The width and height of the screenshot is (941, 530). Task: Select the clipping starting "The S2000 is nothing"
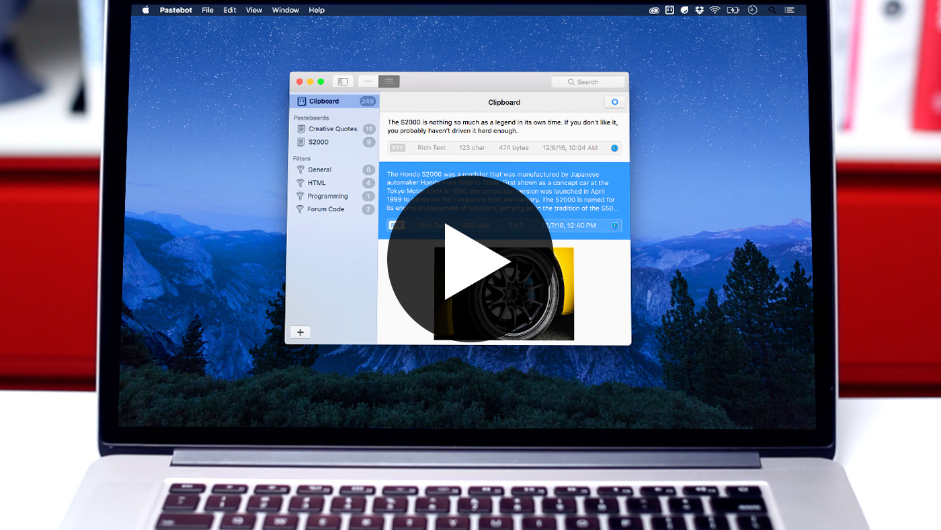point(505,137)
